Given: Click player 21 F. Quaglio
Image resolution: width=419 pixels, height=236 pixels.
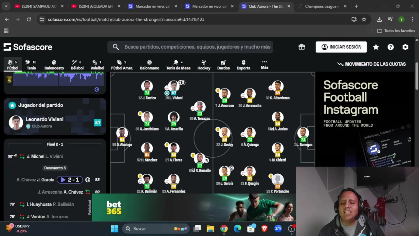Looking at the screenshot, I should (250, 176).
